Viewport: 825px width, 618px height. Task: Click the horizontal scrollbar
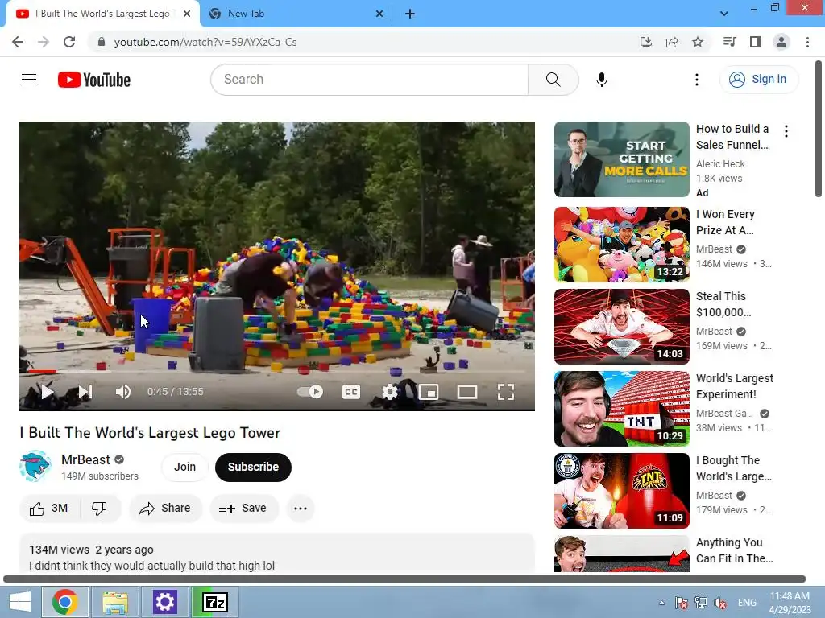click(404, 579)
